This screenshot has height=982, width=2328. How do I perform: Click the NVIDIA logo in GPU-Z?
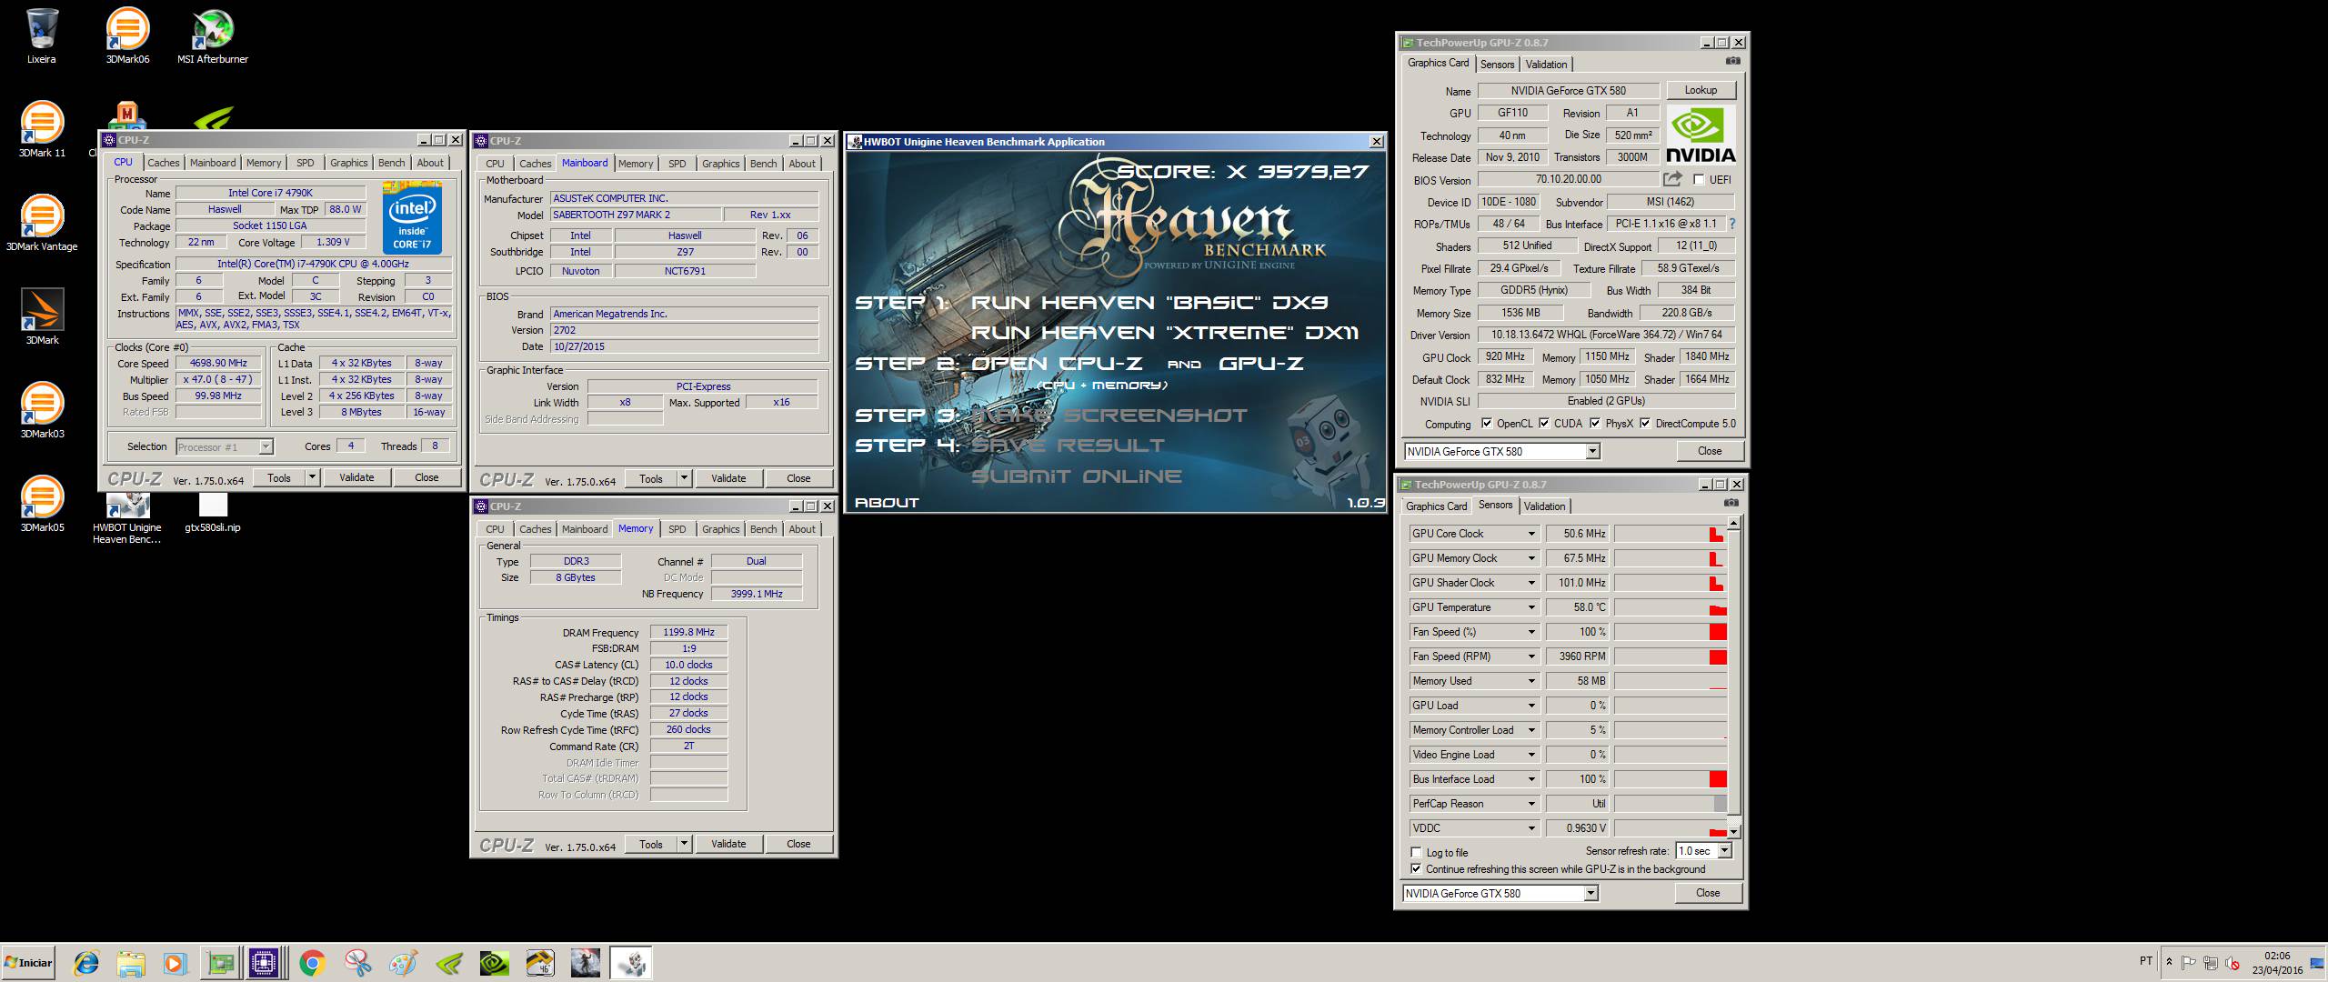click(x=1701, y=135)
